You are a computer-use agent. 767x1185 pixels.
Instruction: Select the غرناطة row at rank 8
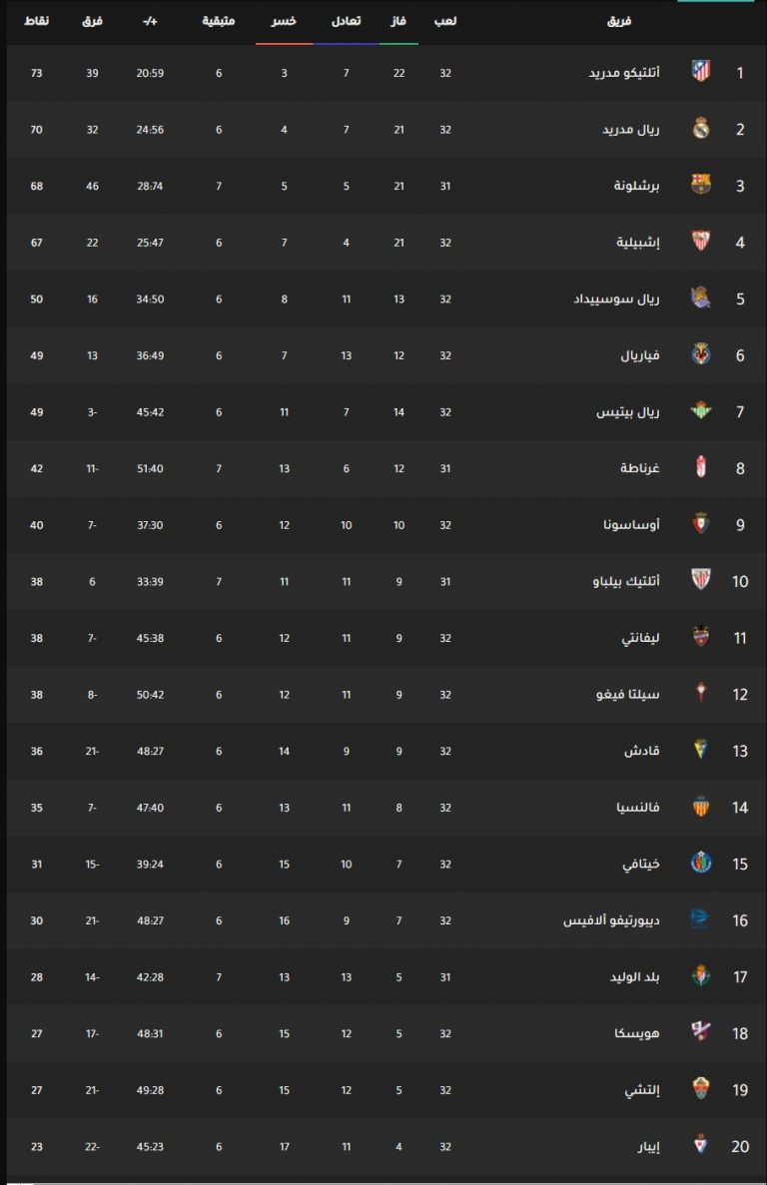tap(385, 468)
